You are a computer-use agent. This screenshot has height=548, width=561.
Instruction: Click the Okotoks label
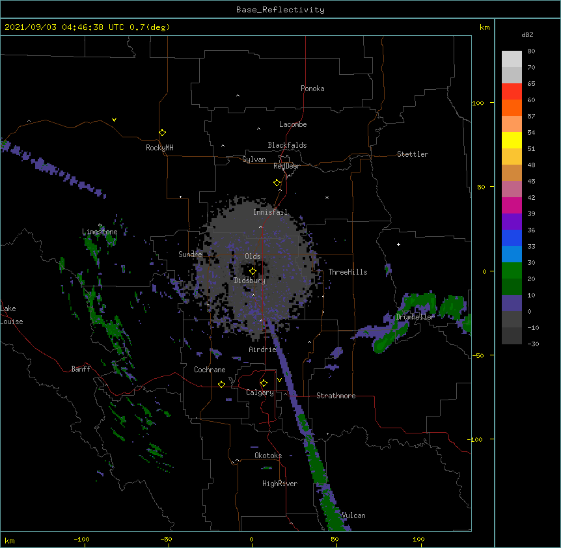(x=268, y=456)
